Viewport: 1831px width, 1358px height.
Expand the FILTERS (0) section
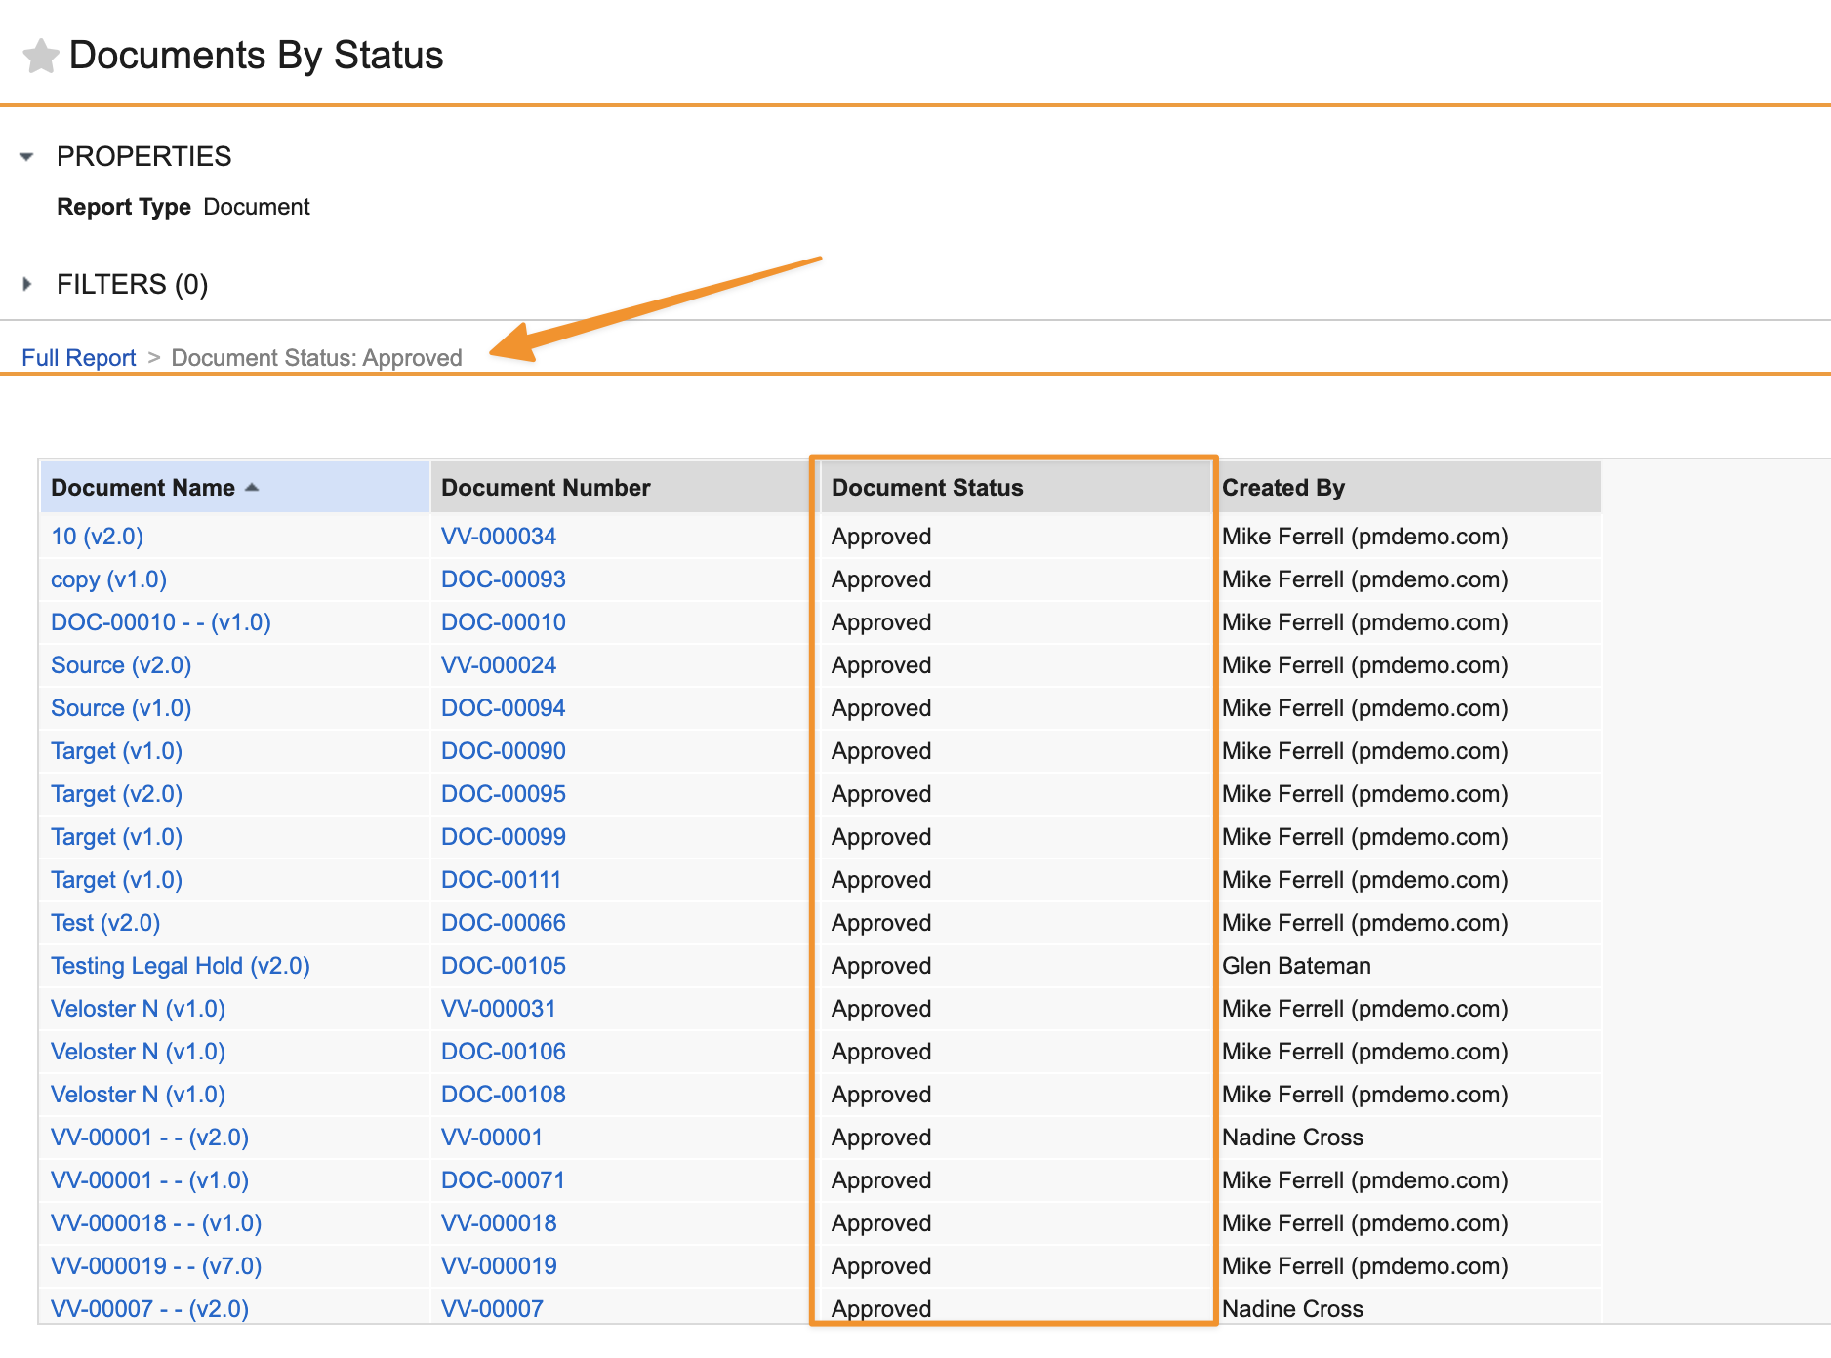coord(27,284)
